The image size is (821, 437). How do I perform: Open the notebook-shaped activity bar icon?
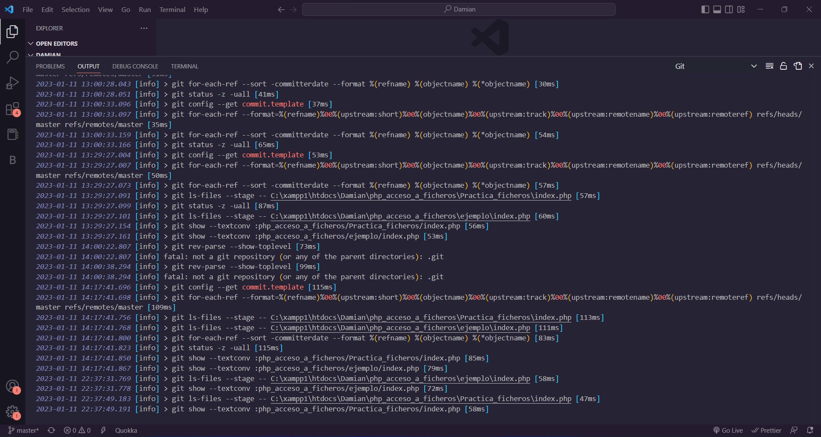(12, 134)
